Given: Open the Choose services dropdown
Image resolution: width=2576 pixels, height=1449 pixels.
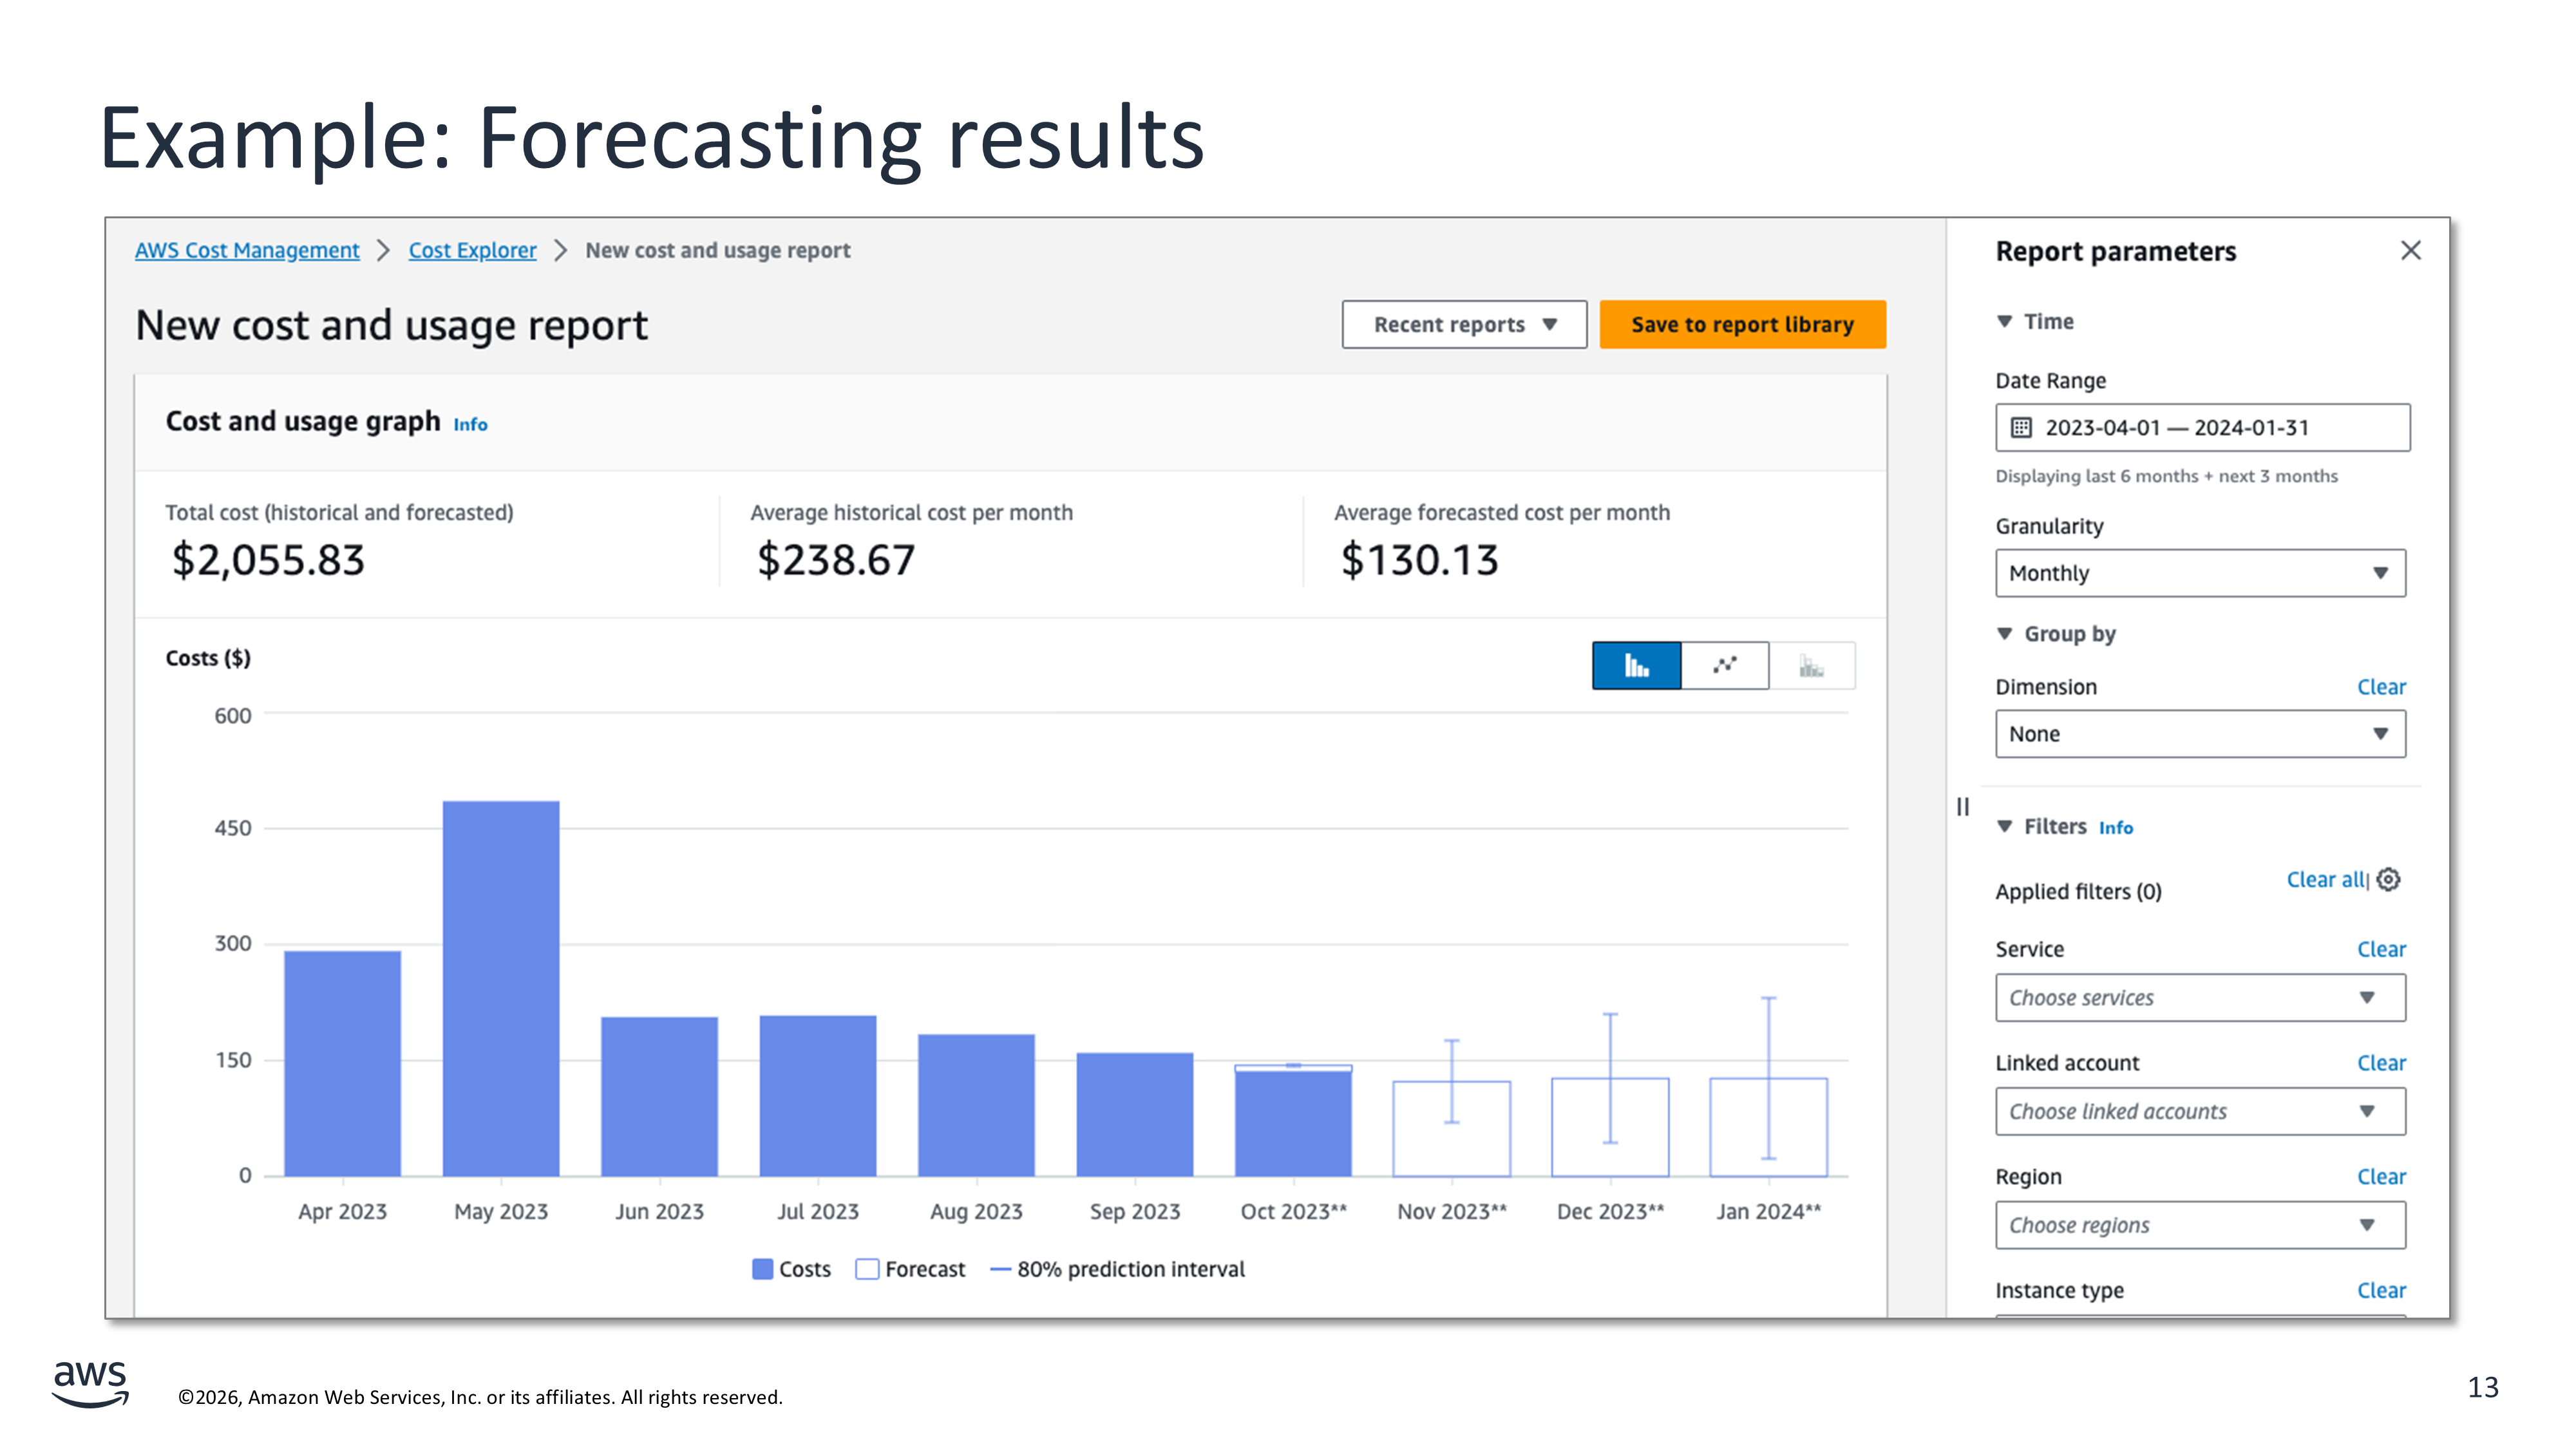Looking at the screenshot, I should (2200, 998).
